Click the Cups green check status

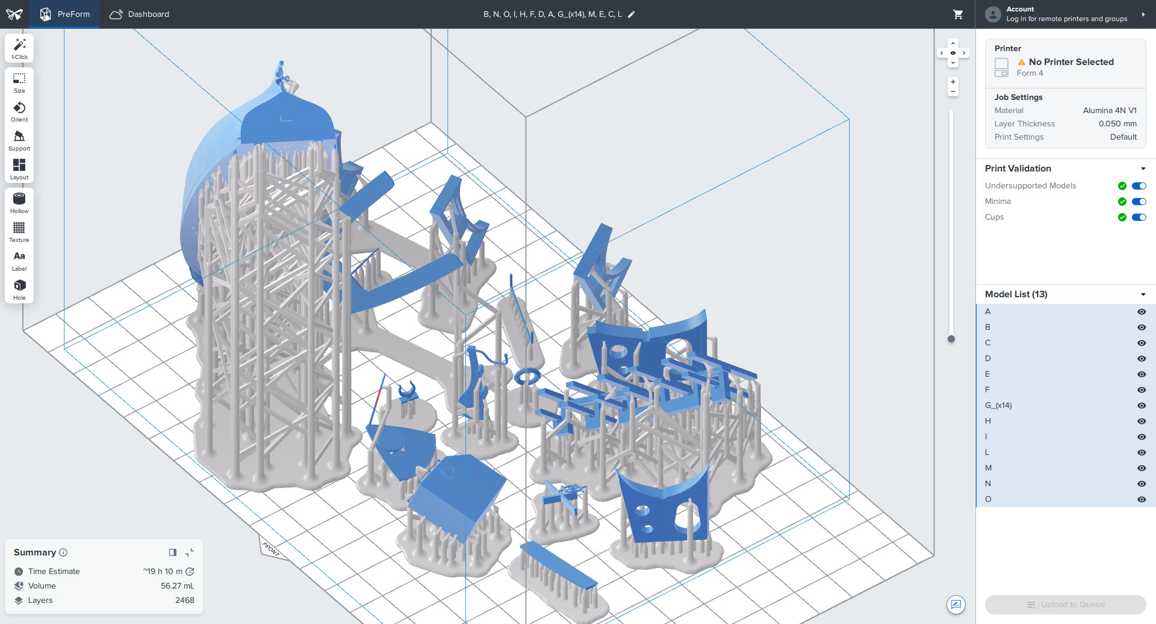click(x=1122, y=217)
